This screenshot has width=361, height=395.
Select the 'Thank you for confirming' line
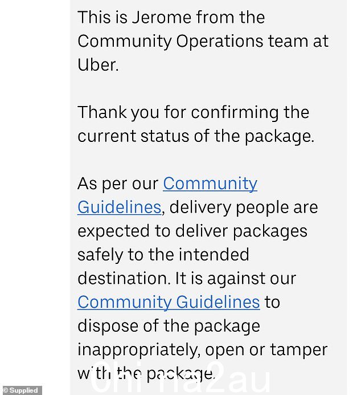pyautogui.click(x=193, y=113)
